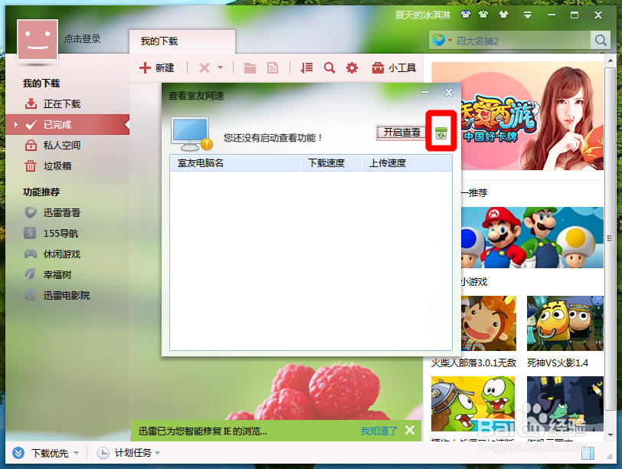
Task: Create a new download task
Action: tap(156, 67)
